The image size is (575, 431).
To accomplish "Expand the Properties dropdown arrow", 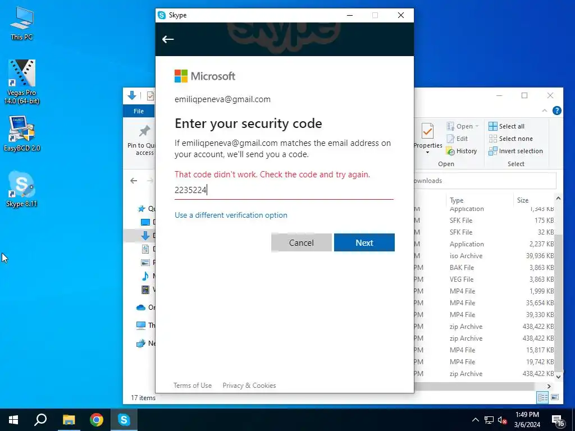I will [427, 152].
